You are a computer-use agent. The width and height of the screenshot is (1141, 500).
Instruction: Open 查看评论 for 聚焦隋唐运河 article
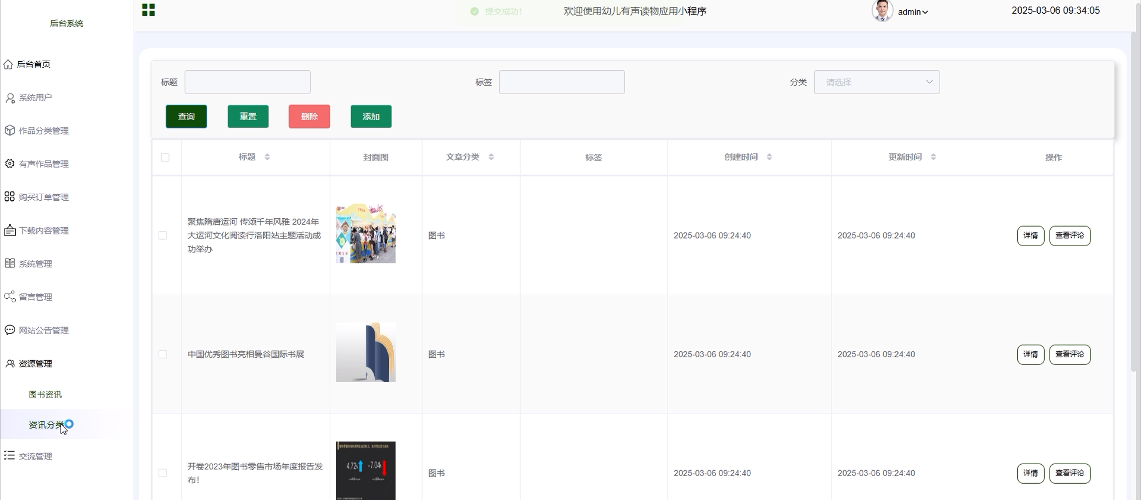(1070, 236)
